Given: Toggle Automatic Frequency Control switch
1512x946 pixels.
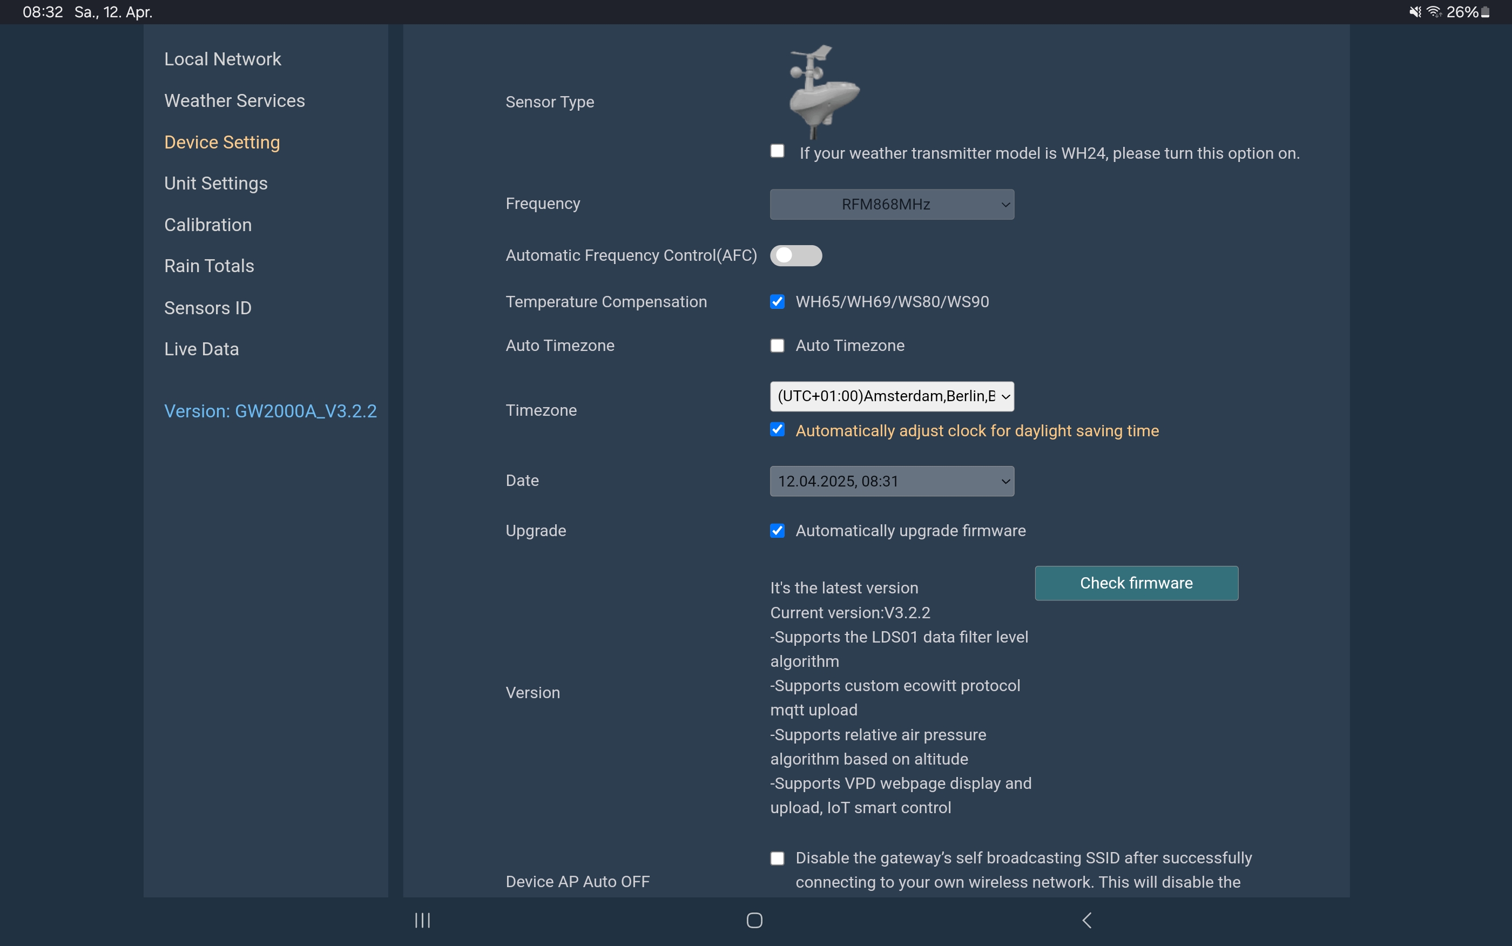Looking at the screenshot, I should pos(796,255).
